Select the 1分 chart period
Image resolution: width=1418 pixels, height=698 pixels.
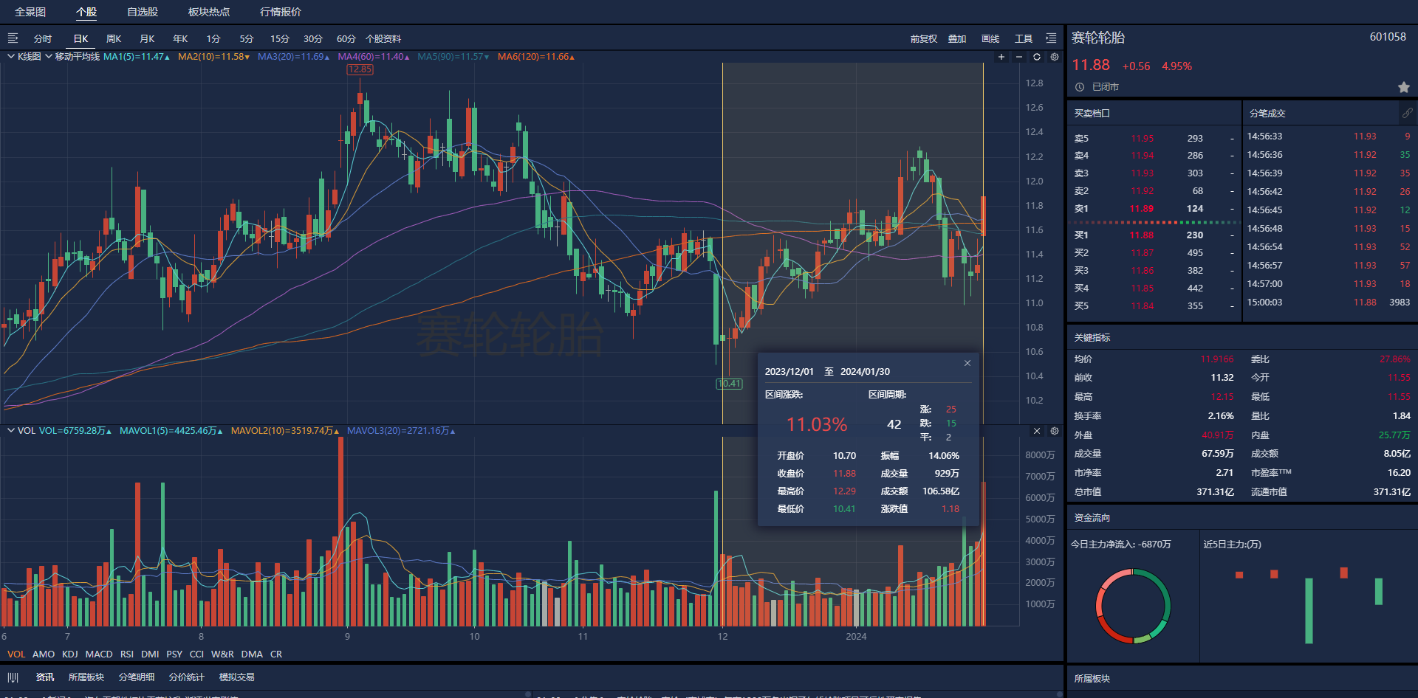click(x=213, y=39)
